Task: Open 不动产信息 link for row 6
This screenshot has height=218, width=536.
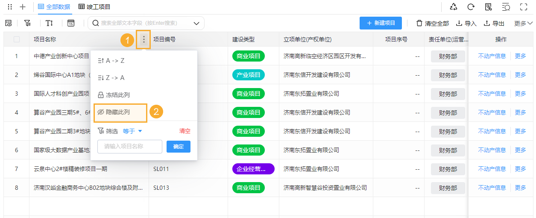Action: click(492, 150)
